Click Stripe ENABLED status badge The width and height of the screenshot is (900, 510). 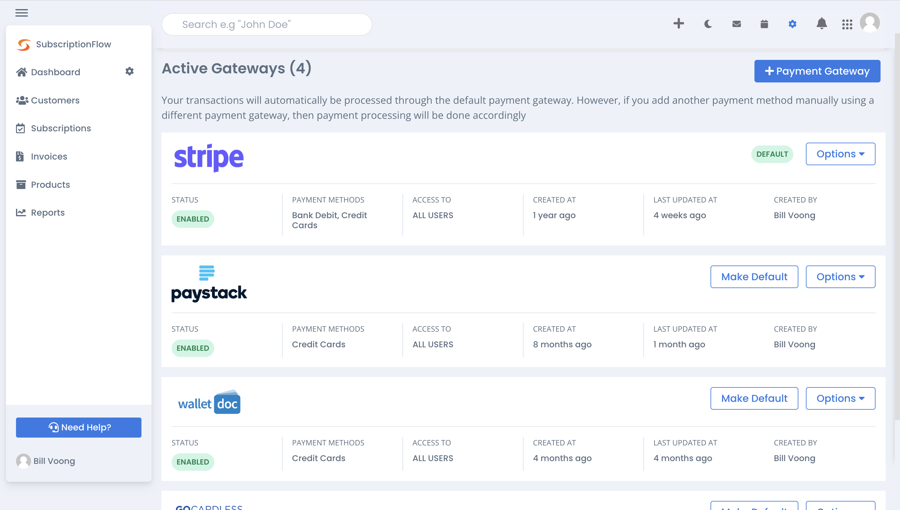coord(193,219)
